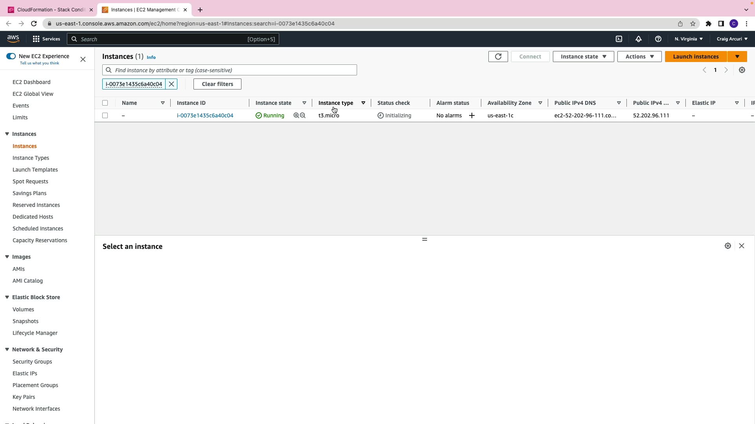This screenshot has height=424, width=755.
Task: Remove the instance ID filter token
Action: coord(171,84)
